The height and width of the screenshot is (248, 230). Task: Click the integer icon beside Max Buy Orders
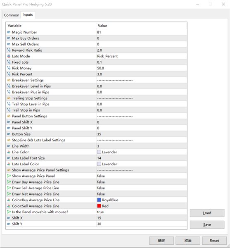(x=9, y=38)
